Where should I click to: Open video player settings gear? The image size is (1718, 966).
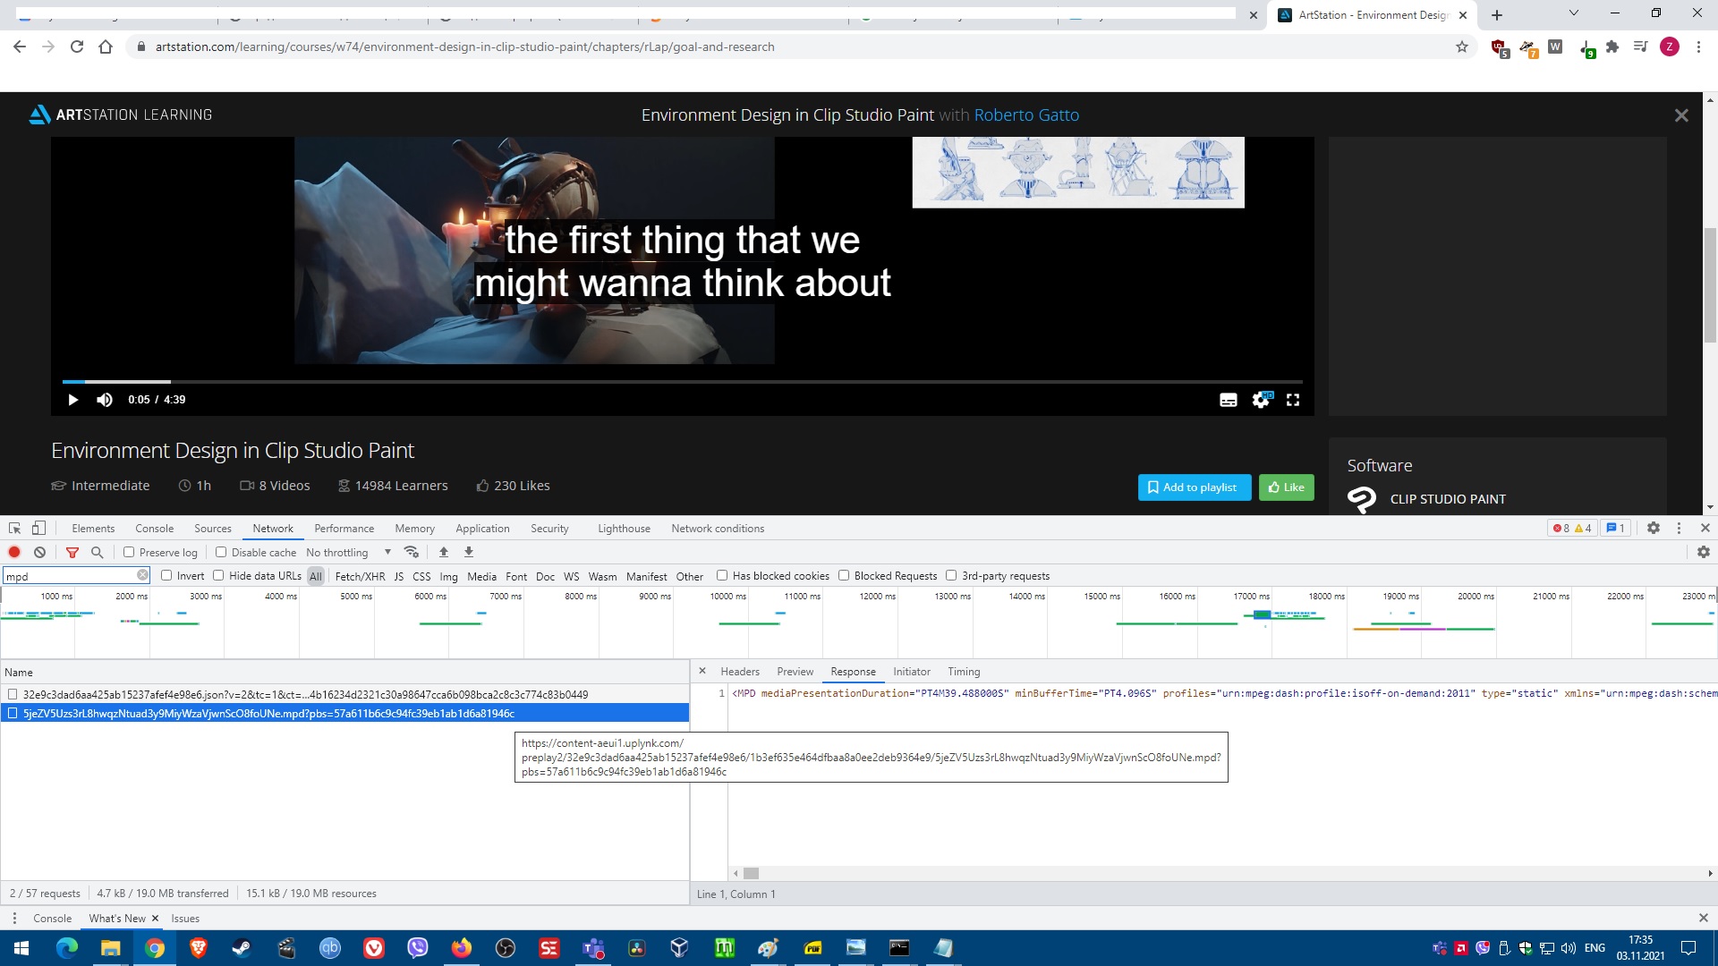pyautogui.click(x=1261, y=400)
